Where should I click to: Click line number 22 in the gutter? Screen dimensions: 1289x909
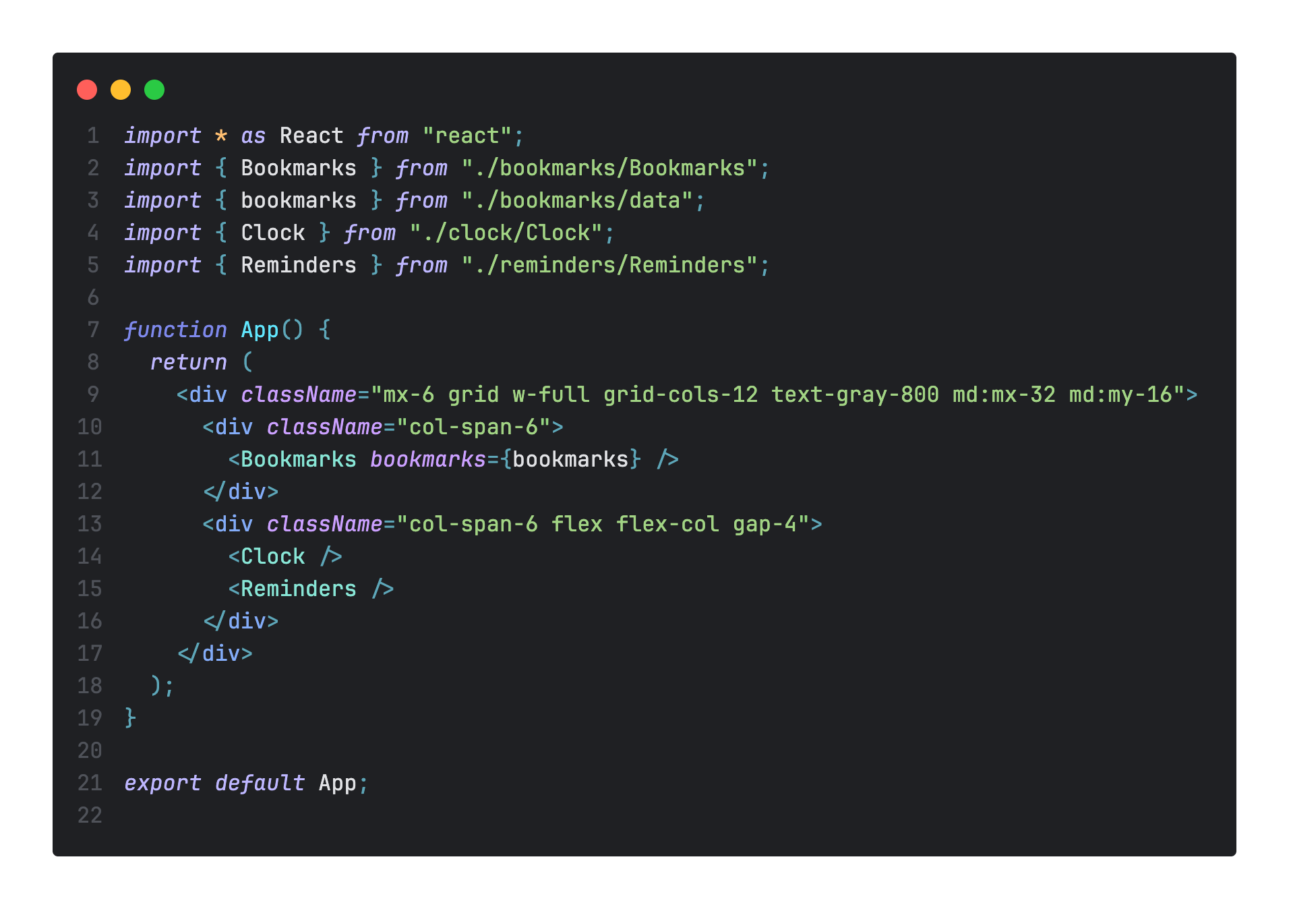pos(90,815)
